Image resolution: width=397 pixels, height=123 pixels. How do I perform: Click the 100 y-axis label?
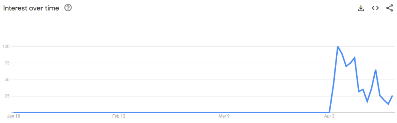(6, 47)
